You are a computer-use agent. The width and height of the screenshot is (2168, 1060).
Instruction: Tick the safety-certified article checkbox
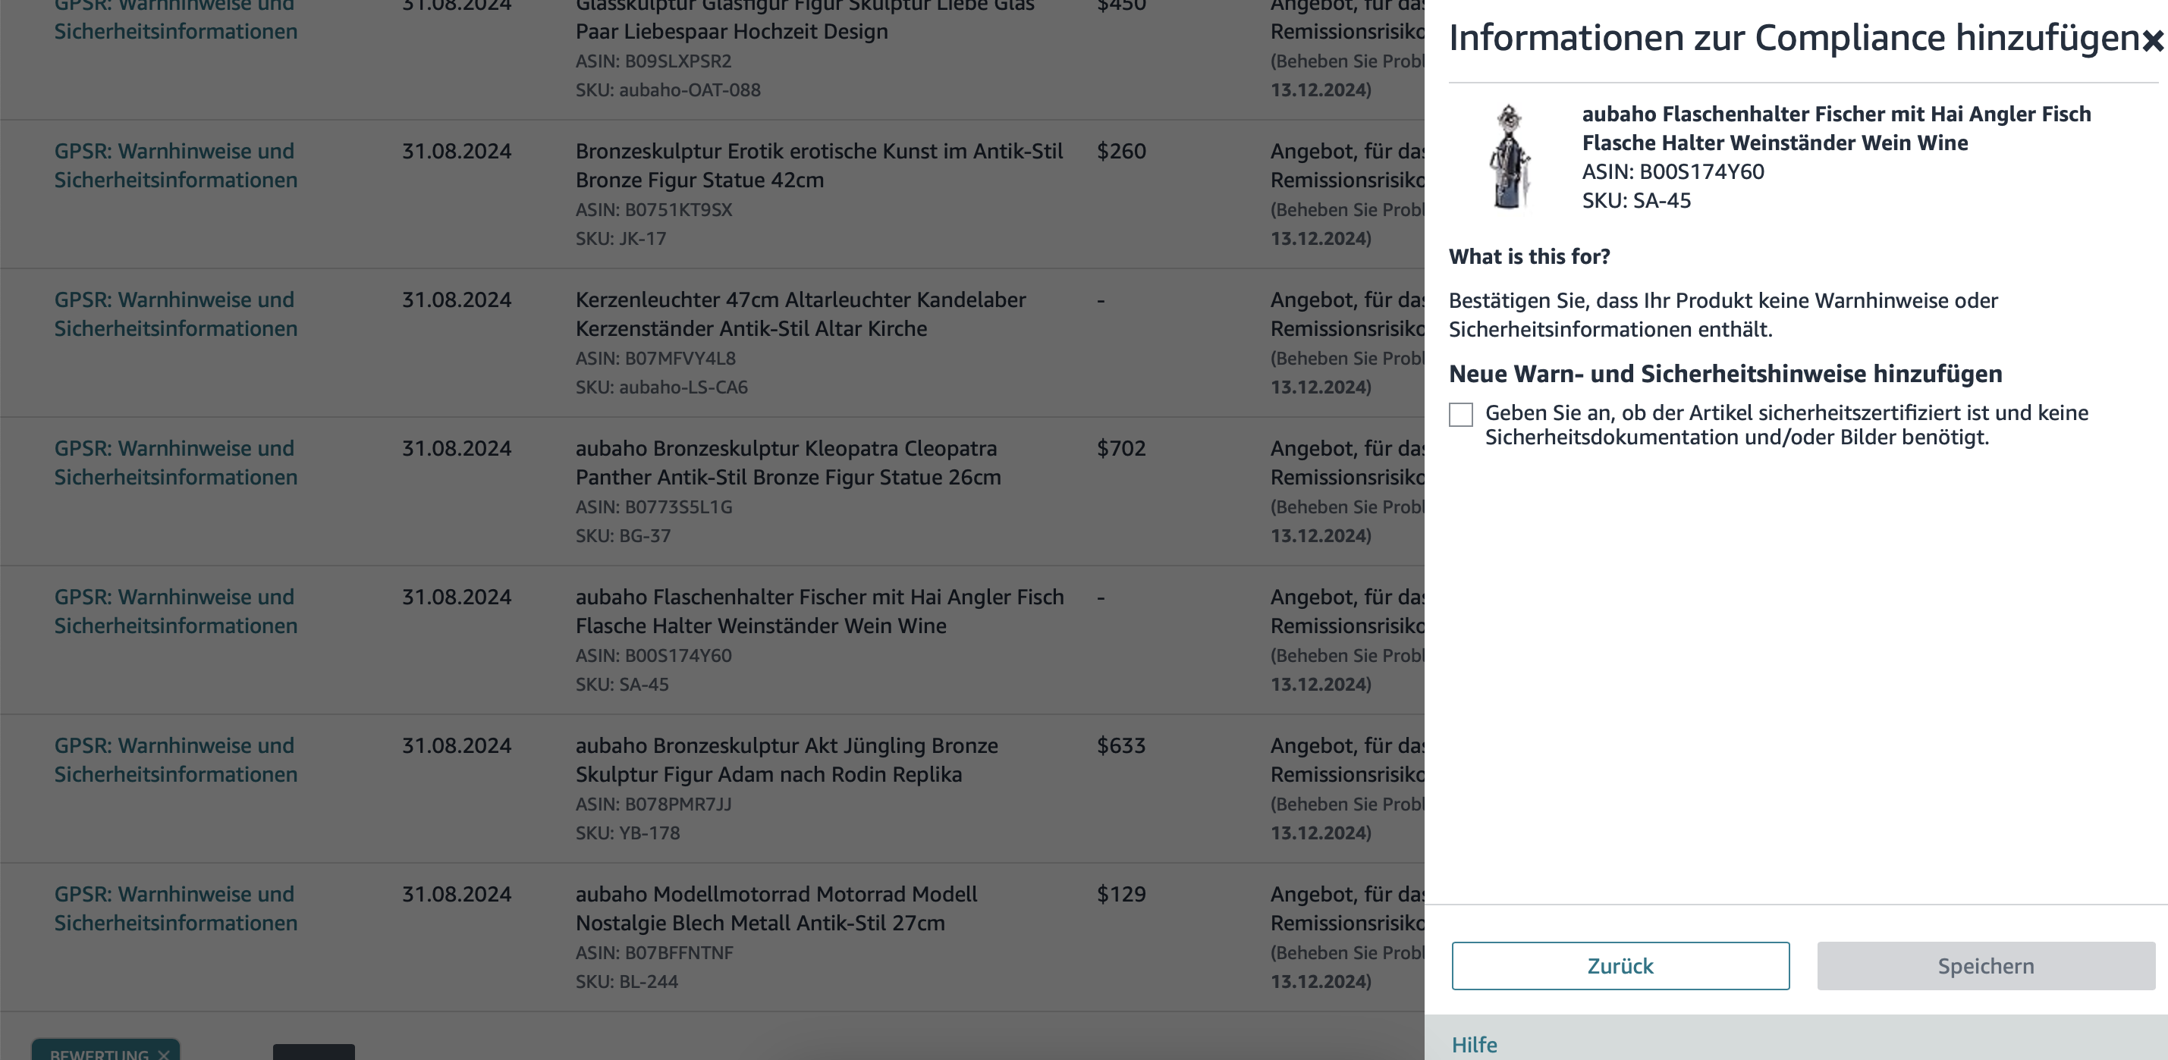click(x=1460, y=415)
